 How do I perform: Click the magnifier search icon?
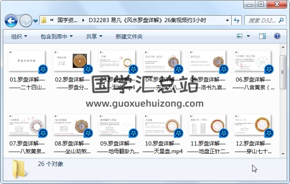[x=281, y=20]
